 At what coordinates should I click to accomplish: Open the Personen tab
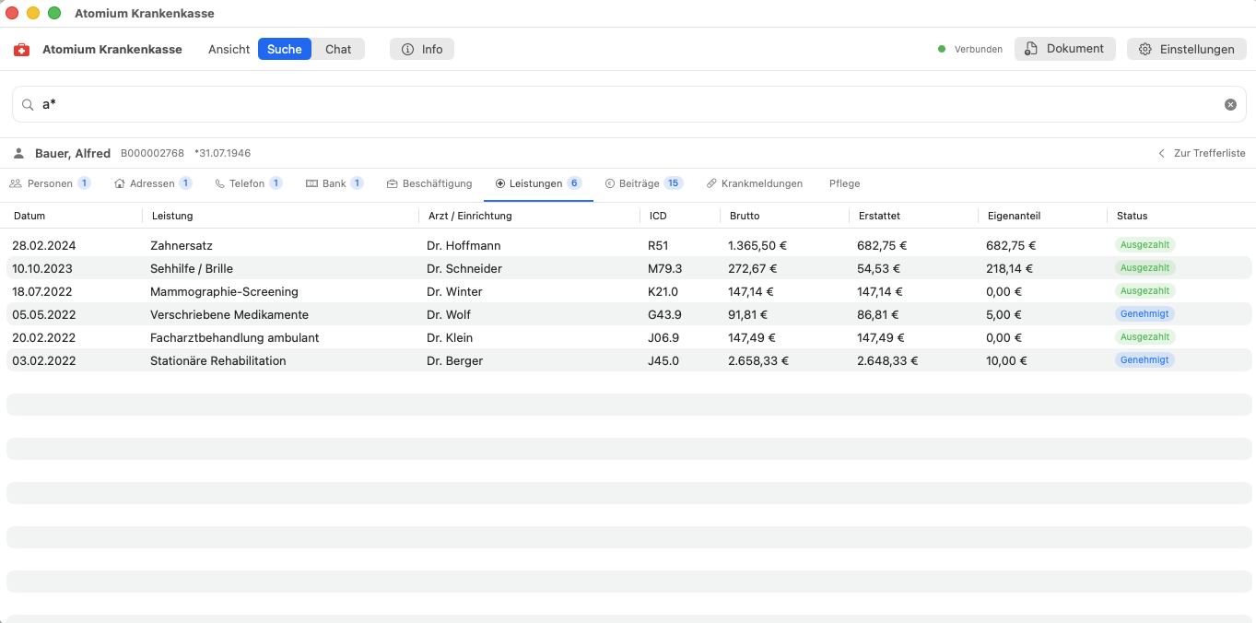pyautogui.click(x=50, y=183)
